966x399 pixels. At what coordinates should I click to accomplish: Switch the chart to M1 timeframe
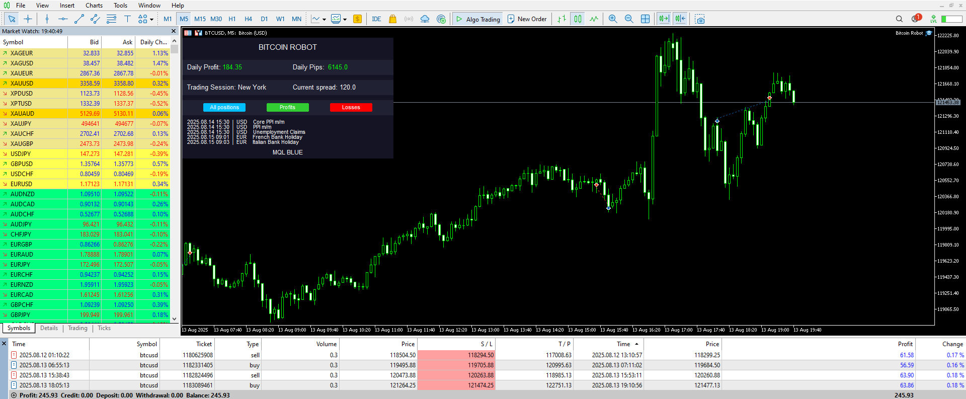tap(168, 19)
